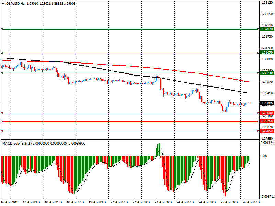Click the triangle arrow beside GBPUSD,H1
This screenshot has height=206, width=275.
3,3
